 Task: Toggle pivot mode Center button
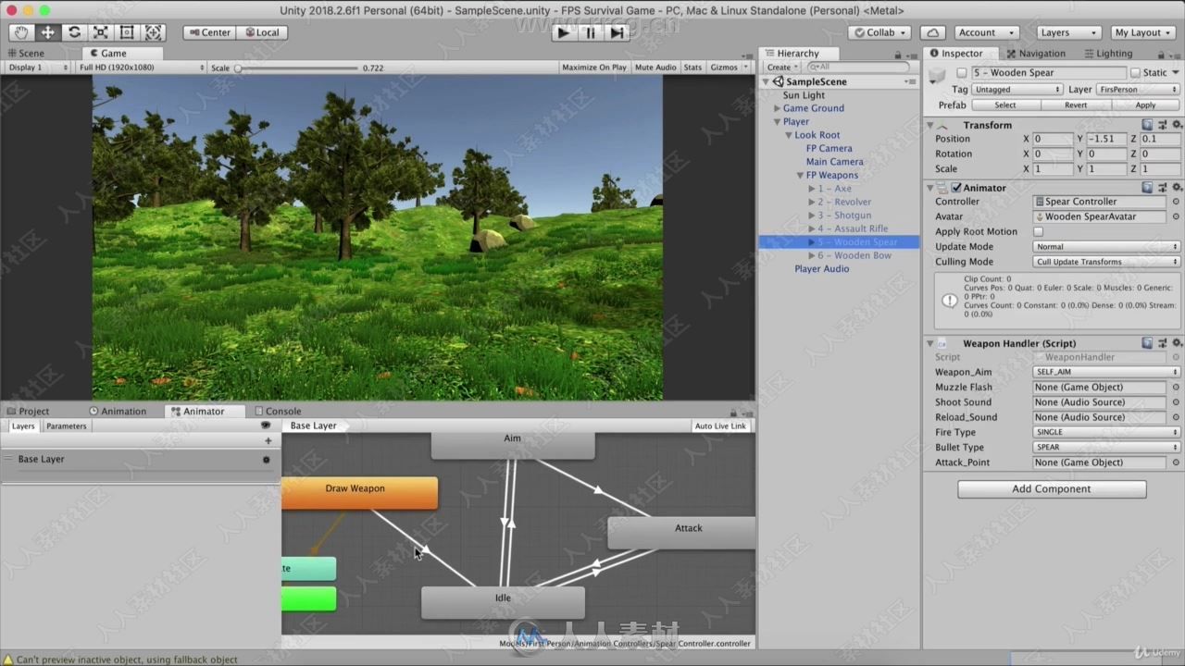pos(209,32)
